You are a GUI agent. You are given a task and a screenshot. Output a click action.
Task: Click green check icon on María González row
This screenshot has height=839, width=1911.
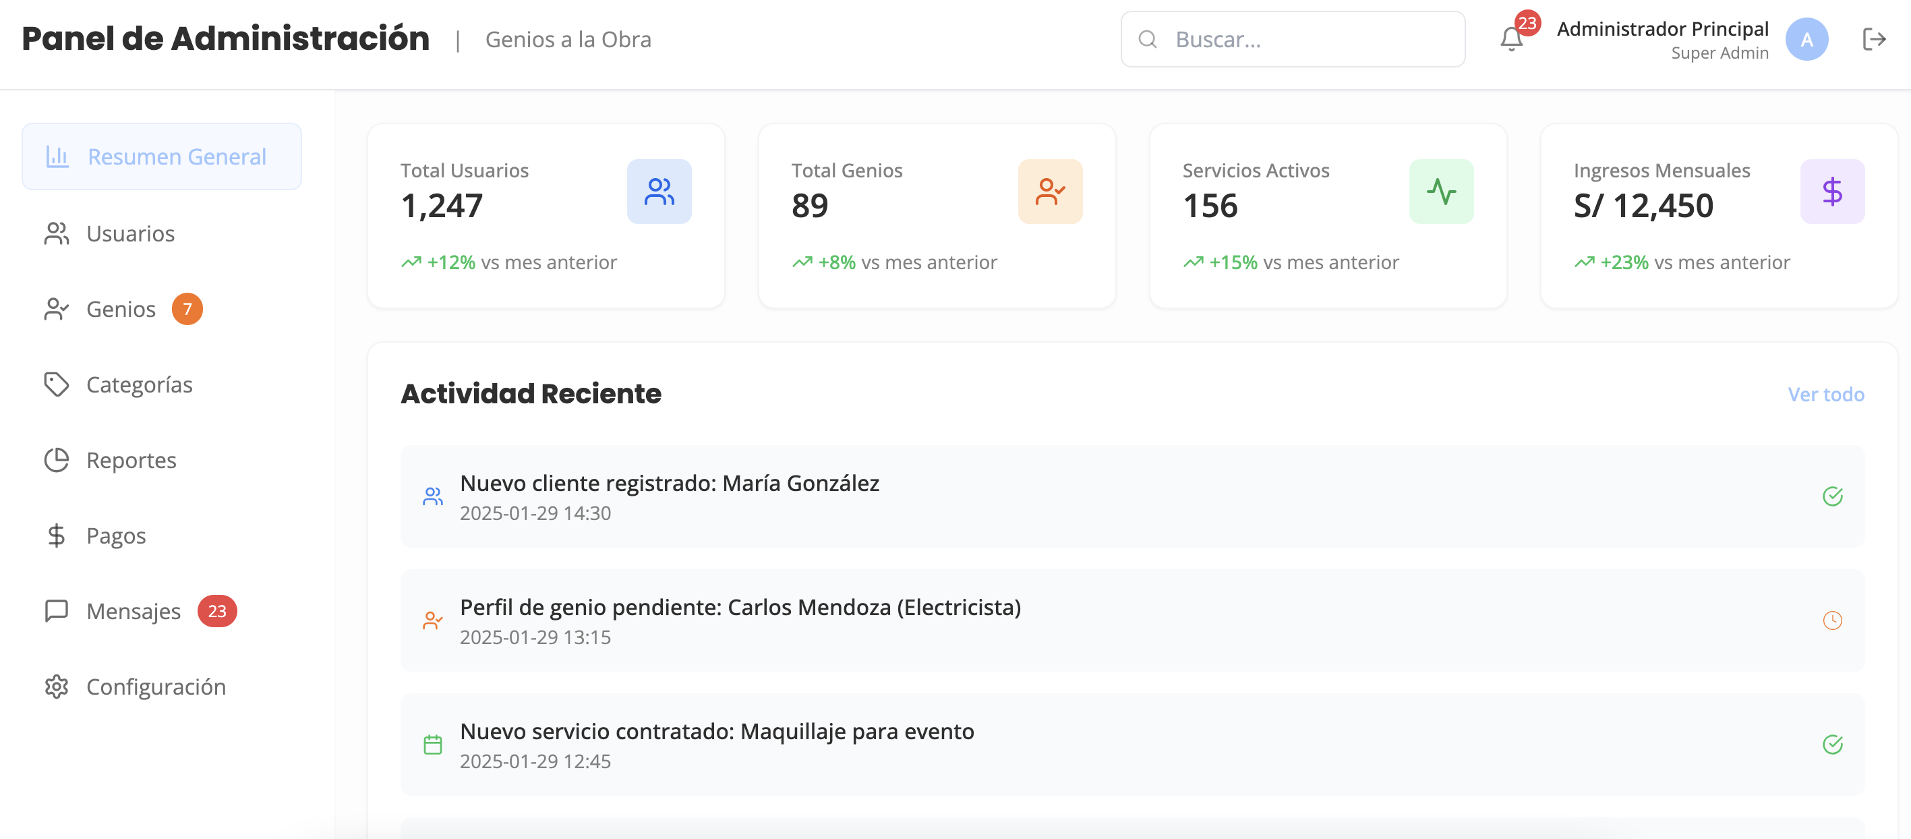[x=1831, y=496]
